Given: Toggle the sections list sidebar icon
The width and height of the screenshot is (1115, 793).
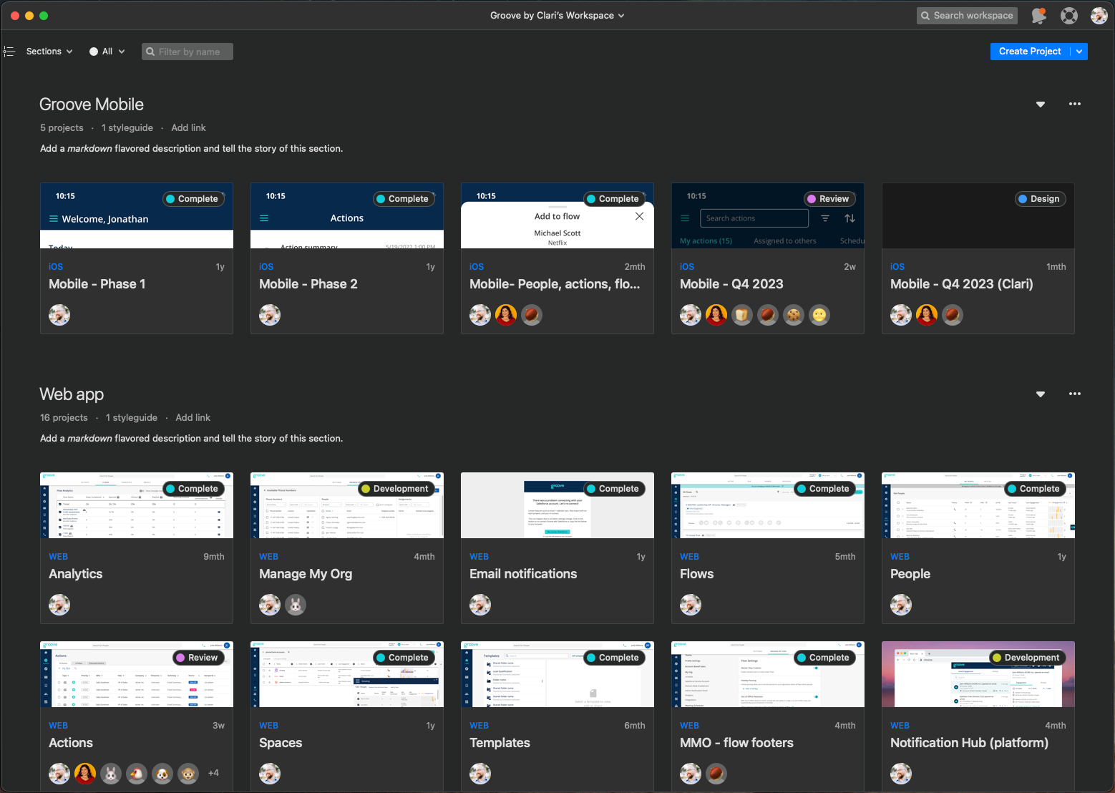Looking at the screenshot, I should click(x=9, y=52).
